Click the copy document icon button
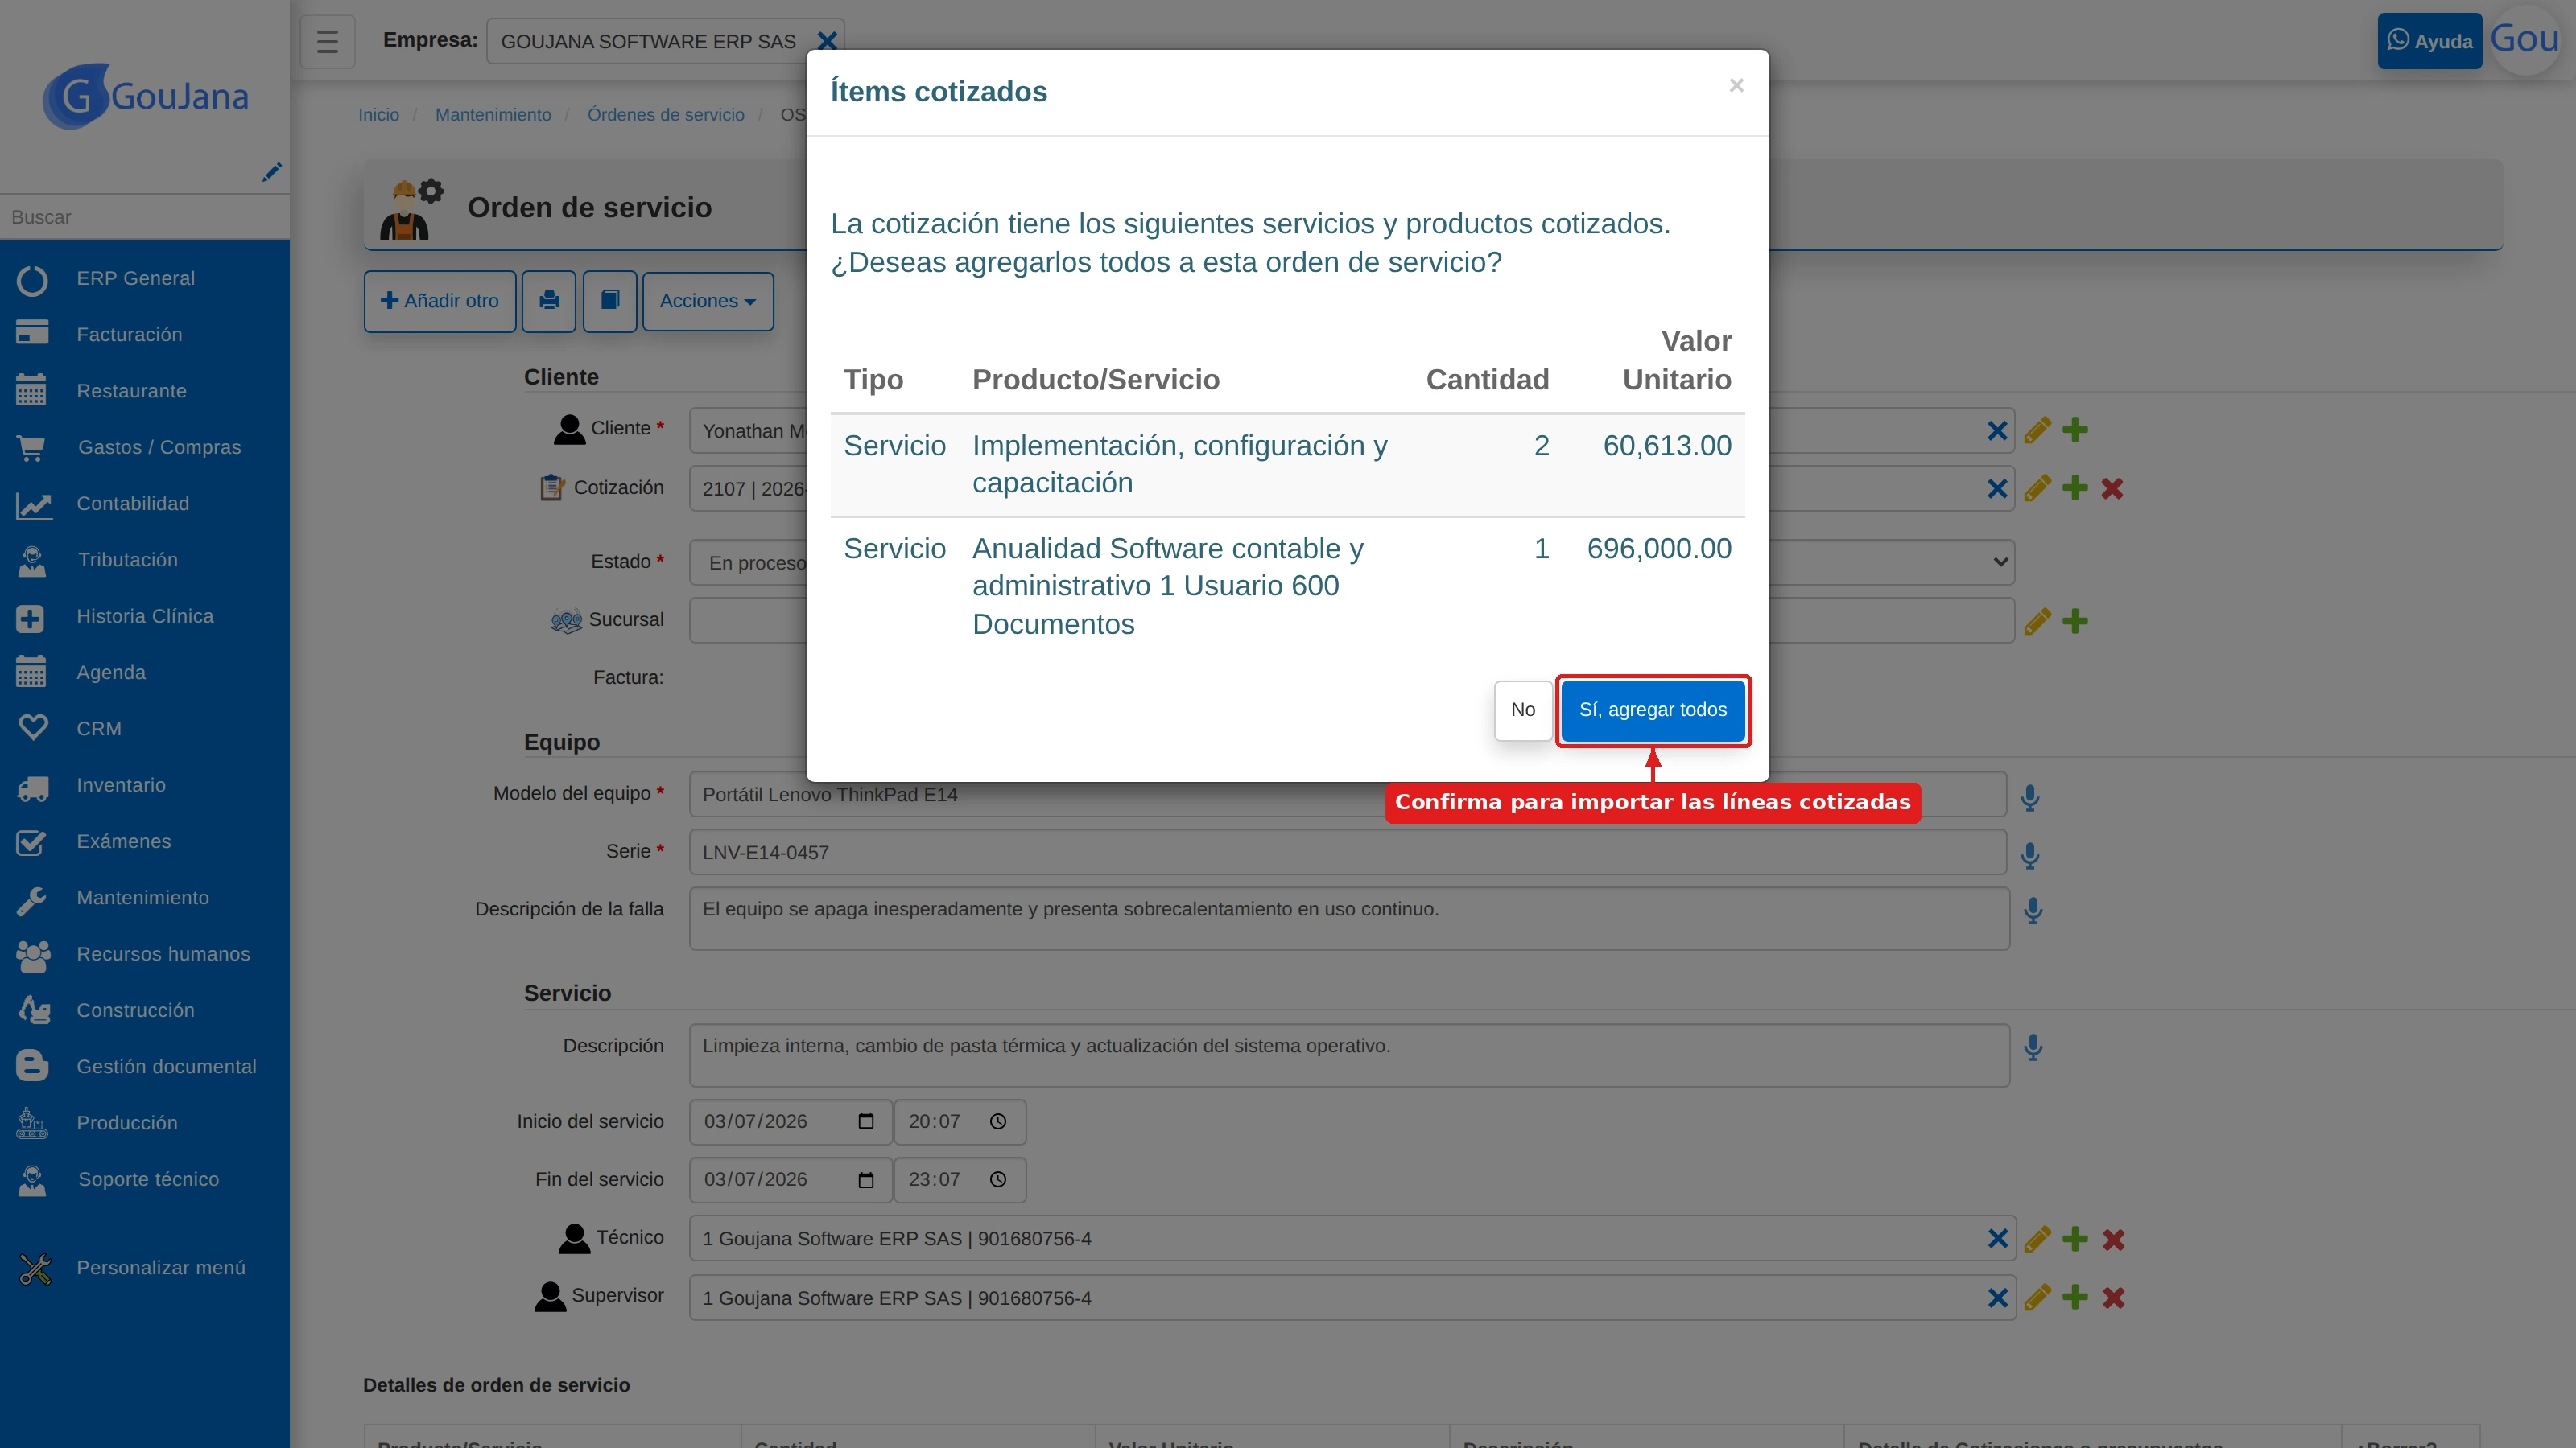 click(x=610, y=301)
